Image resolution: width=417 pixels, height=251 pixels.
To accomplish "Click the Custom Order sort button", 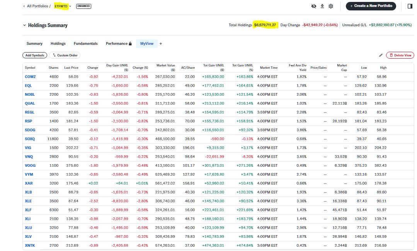I will pos(65,56).
